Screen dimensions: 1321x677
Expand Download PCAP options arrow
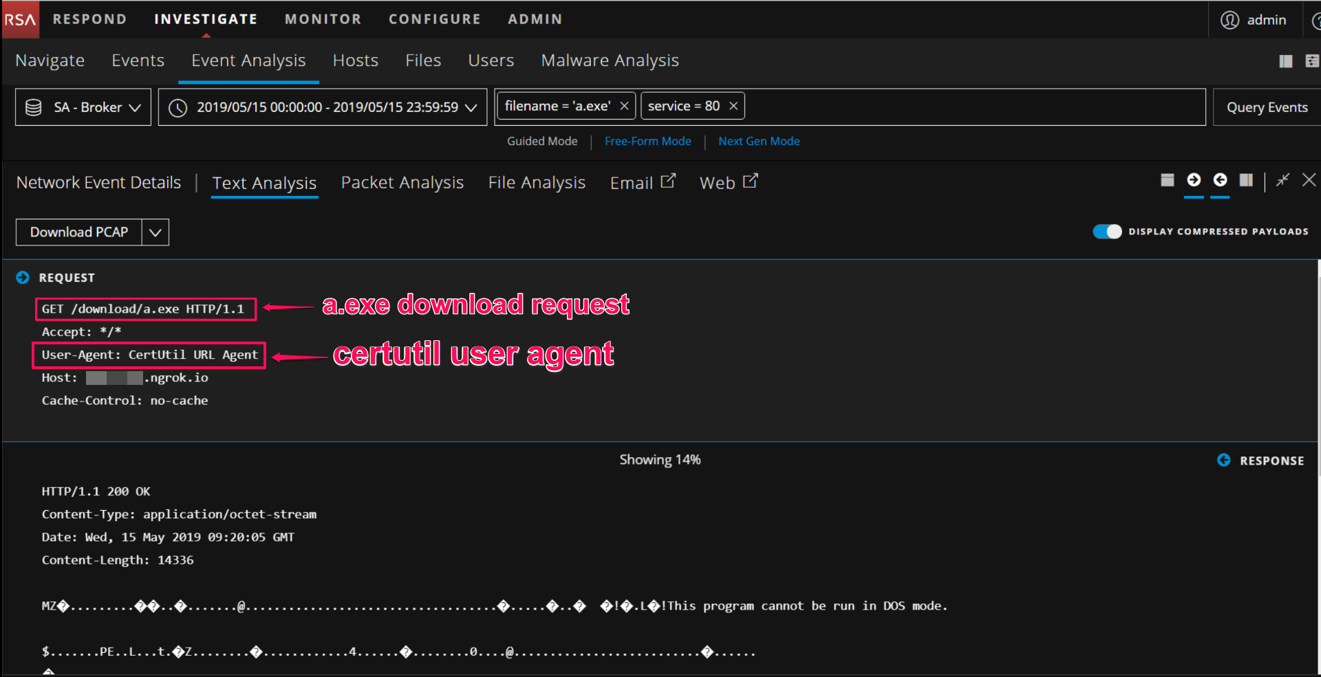pyautogui.click(x=155, y=232)
